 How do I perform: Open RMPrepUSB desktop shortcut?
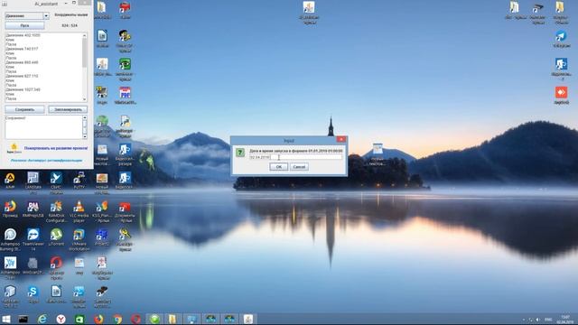(x=33, y=209)
